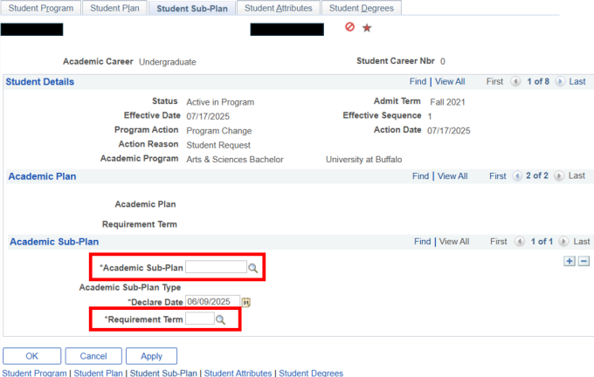Click the Declare Date text field
Screen dimensions: 594x377
(x=212, y=302)
